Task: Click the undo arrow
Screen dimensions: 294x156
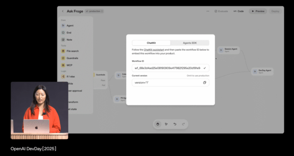Action: point(175,124)
